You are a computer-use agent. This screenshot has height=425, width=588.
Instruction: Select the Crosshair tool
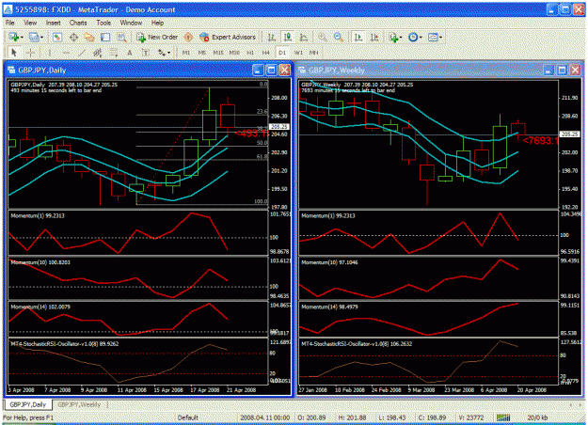[x=30, y=53]
